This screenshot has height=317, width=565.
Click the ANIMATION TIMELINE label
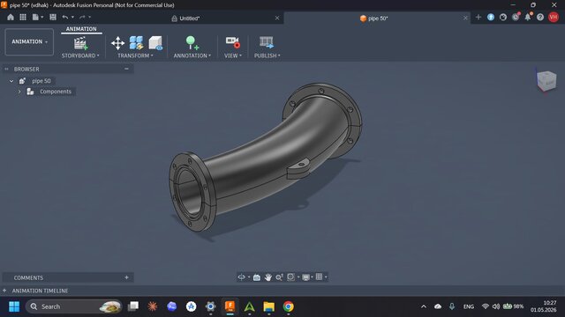tap(40, 291)
